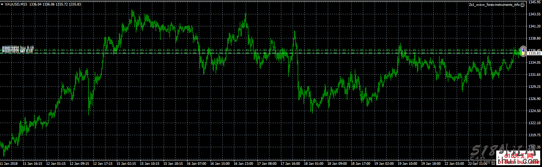Click the 1334.05 price scale value
This screenshot has width=542, height=167.
click(535, 63)
